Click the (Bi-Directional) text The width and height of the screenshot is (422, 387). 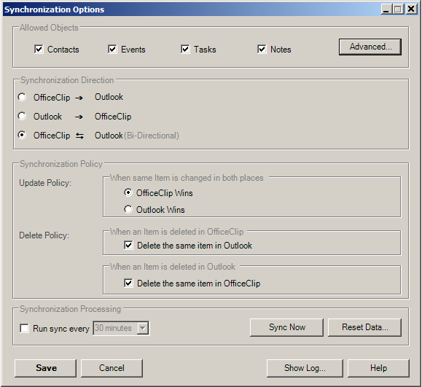[x=152, y=136]
